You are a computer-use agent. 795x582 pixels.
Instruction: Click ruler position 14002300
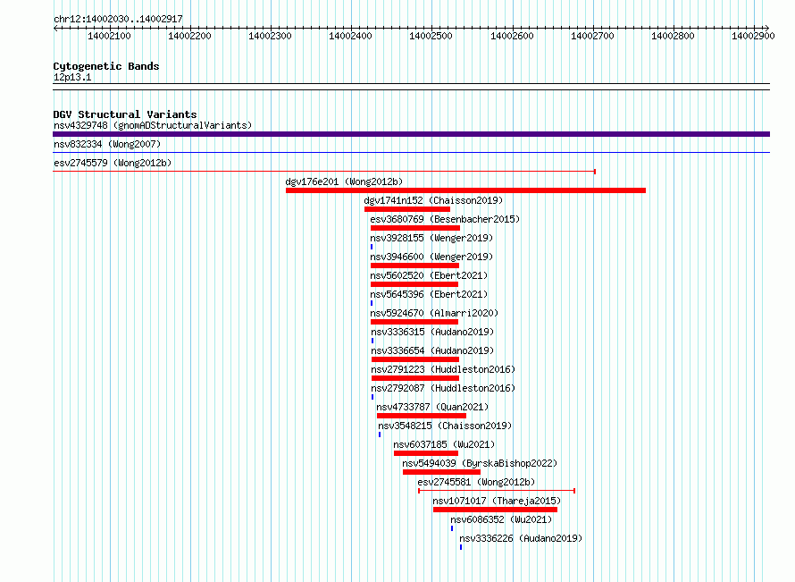pyautogui.click(x=271, y=36)
